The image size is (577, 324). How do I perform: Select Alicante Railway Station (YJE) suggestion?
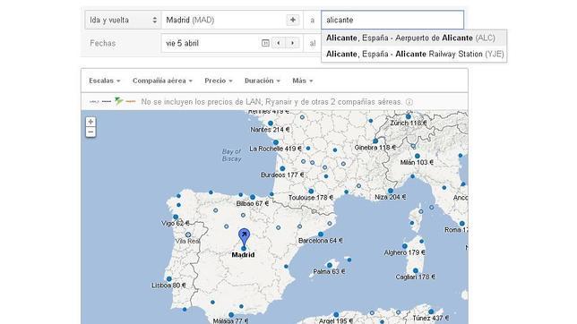(x=414, y=54)
